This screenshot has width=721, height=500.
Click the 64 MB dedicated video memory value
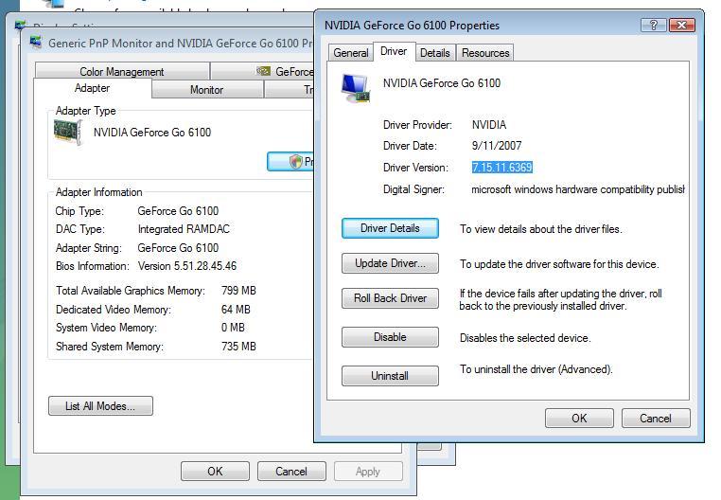point(236,310)
